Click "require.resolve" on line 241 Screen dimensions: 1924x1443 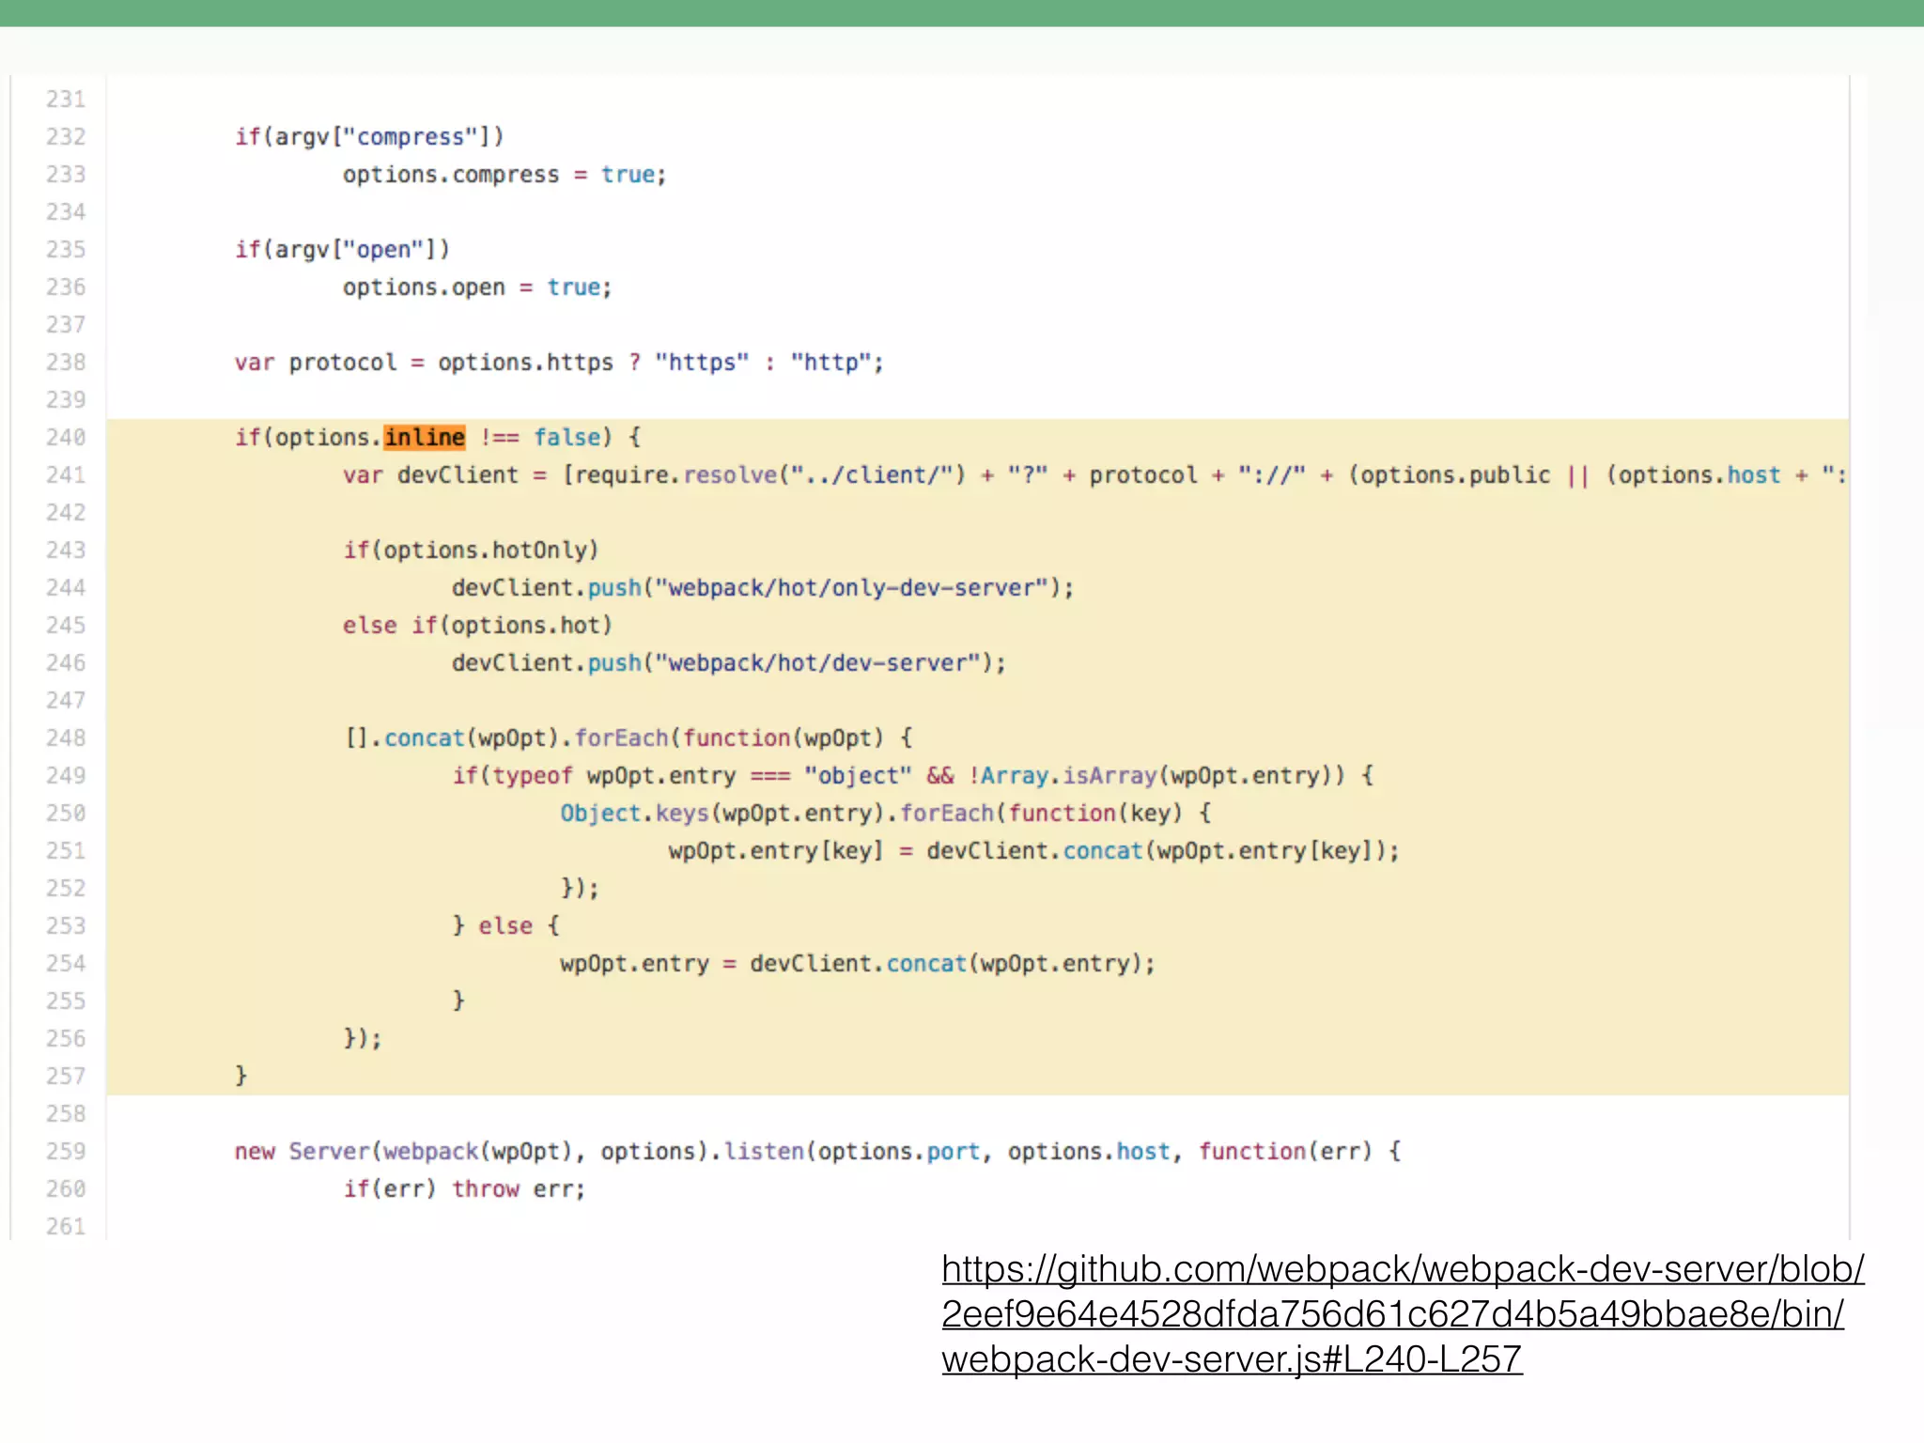(675, 475)
